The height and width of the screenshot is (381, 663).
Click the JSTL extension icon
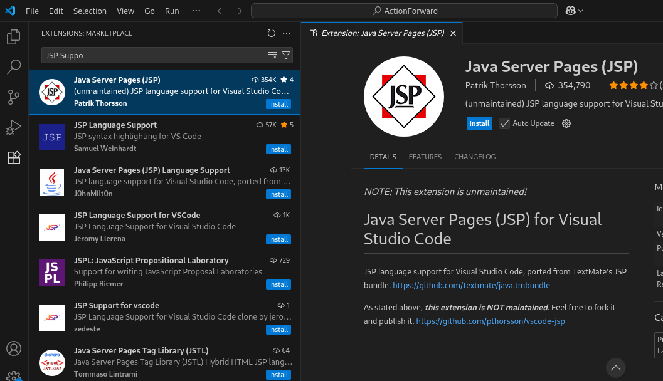click(x=52, y=363)
